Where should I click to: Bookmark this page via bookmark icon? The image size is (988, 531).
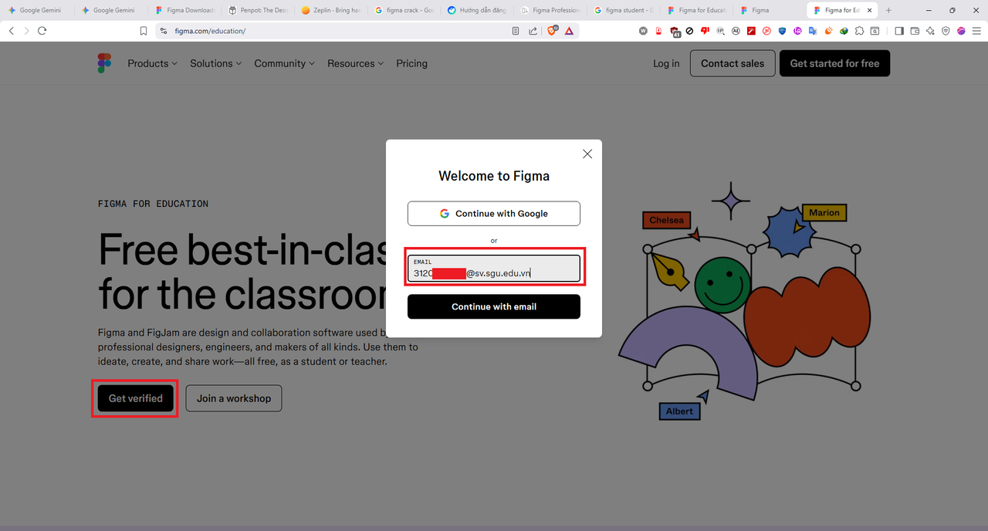point(144,31)
